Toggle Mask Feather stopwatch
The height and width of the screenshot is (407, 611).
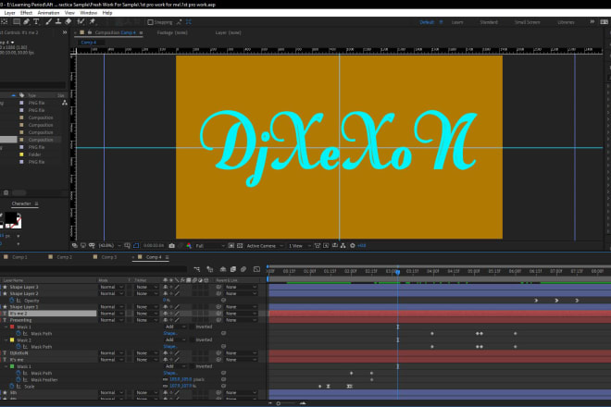tap(19, 380)
